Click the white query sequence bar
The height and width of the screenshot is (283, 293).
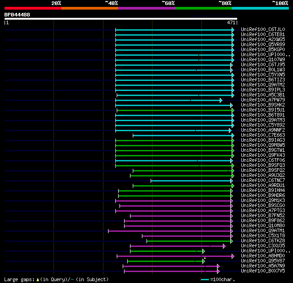tap(121, 19)
